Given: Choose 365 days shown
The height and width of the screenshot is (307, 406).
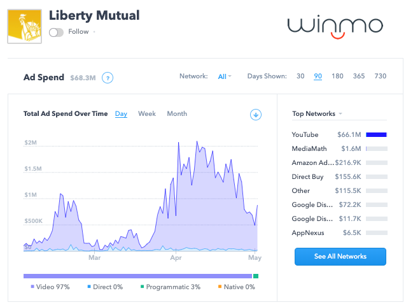Looking at the screenshot, I should [359, 76].
